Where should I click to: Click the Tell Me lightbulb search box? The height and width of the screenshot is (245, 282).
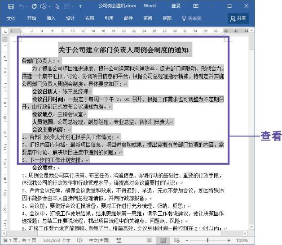192,18
